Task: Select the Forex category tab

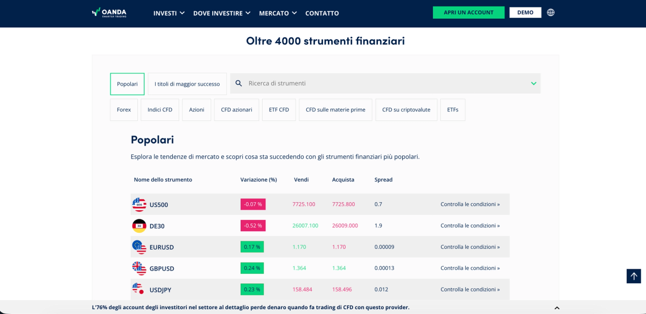Action: click(x=124, y=110)
